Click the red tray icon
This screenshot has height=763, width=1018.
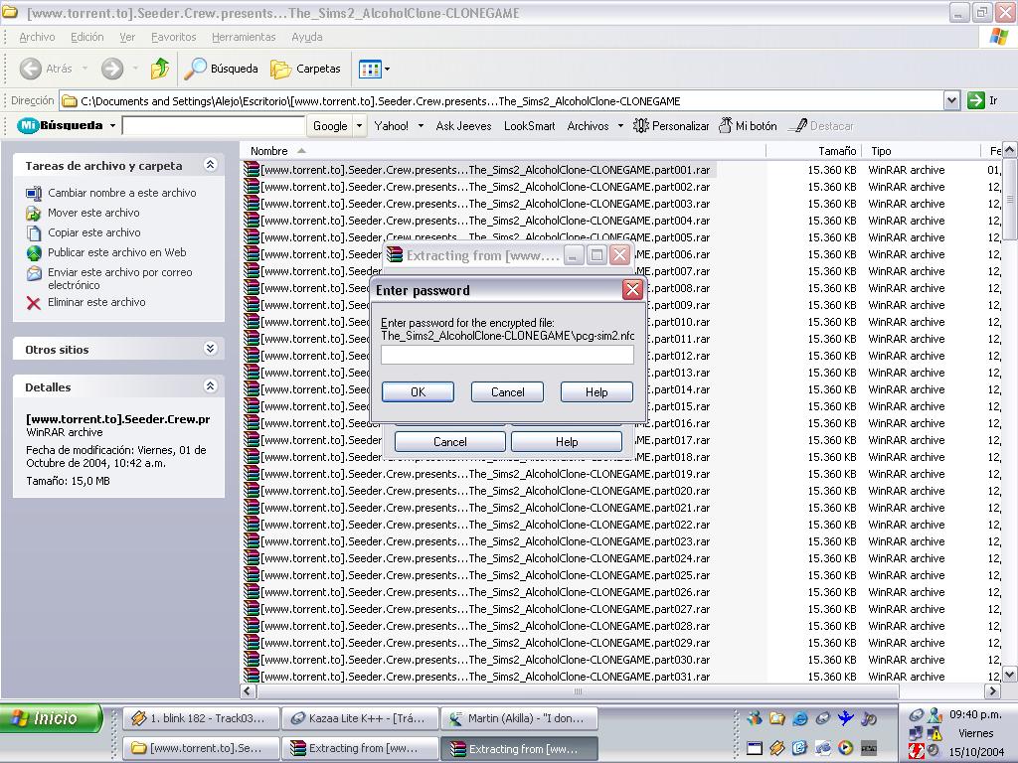tap(916, 752)
